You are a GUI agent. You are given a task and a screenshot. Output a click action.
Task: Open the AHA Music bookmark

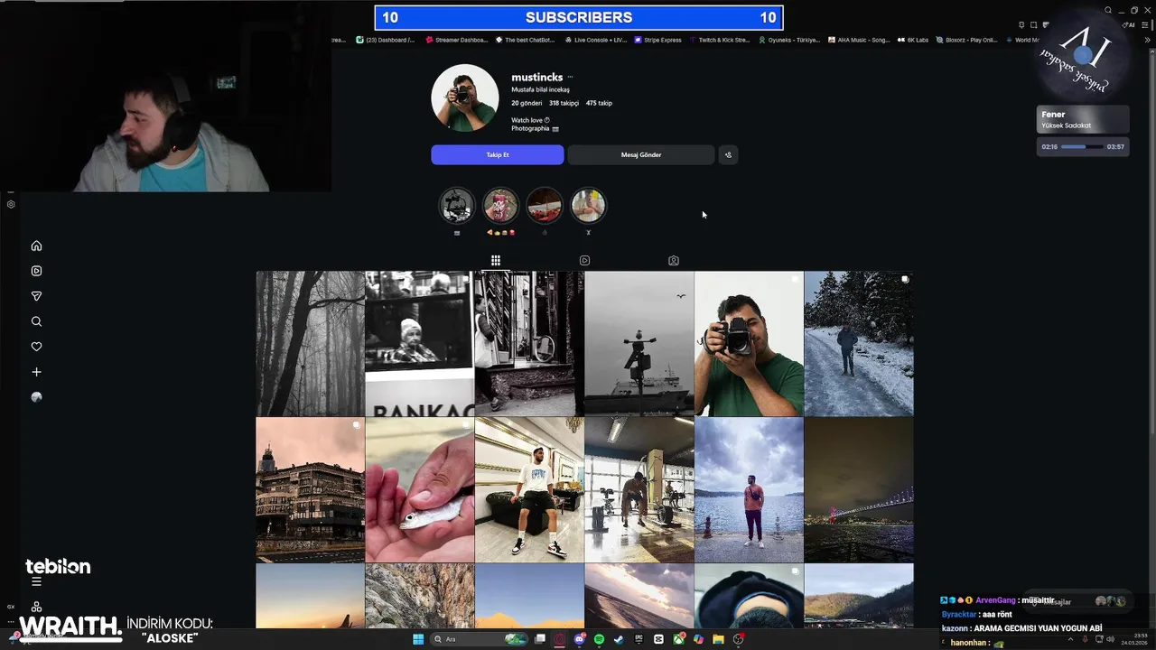859,40
